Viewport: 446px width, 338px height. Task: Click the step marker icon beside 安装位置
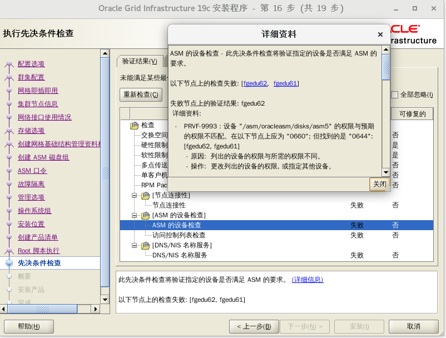[9, 224]
